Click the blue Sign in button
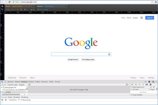 [150, 18]
